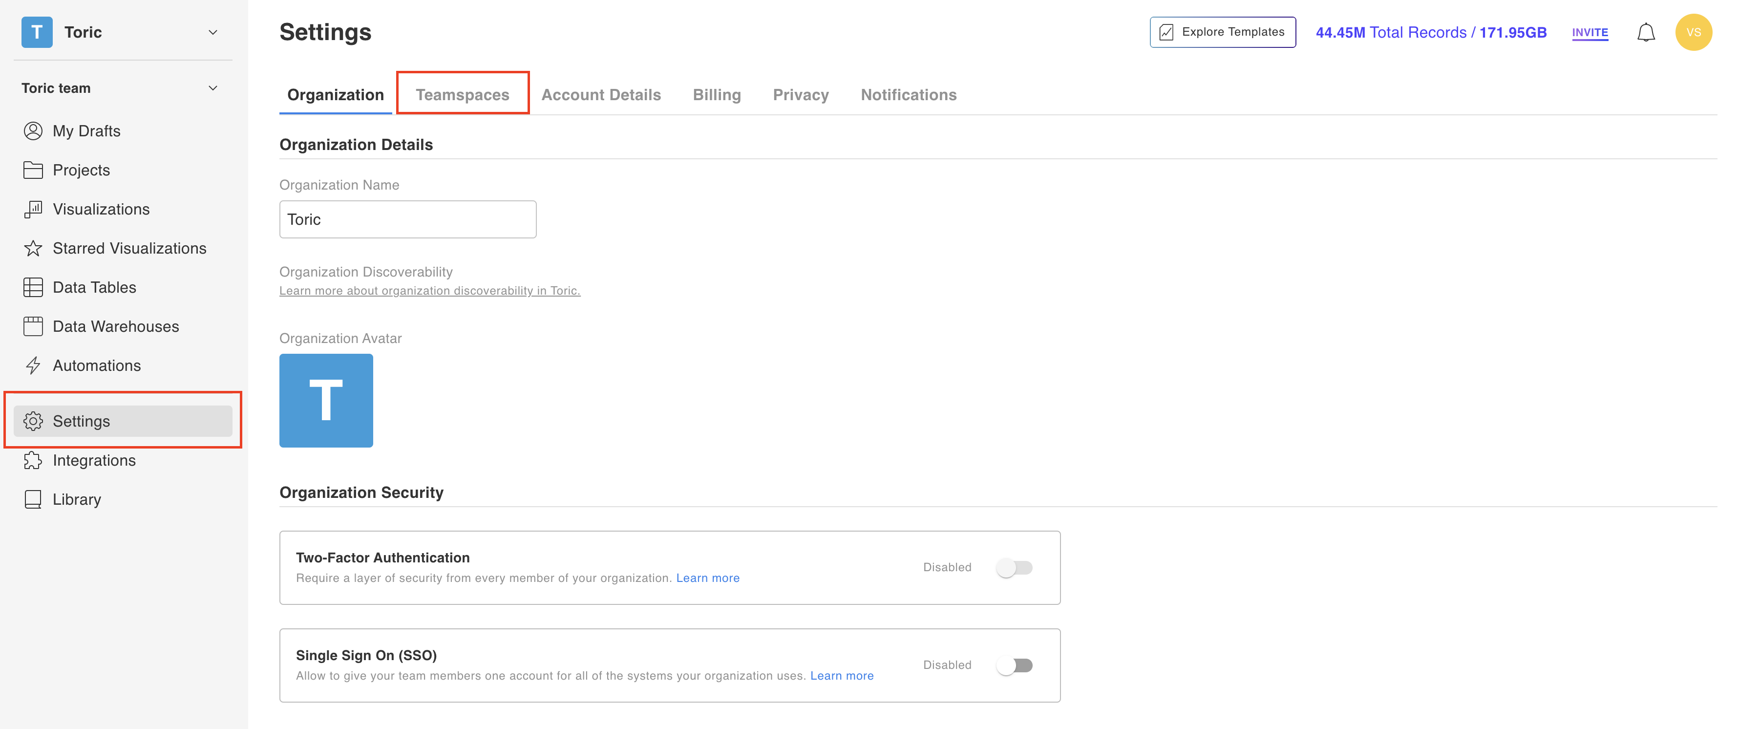Go to Automations lightning icon
The height and width of the screenshot is (729, 1738).
coord(33,366)
